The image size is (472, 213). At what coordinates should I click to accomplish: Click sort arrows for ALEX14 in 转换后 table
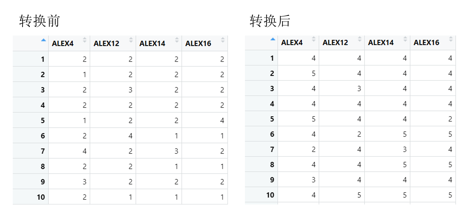coord(405,39)
